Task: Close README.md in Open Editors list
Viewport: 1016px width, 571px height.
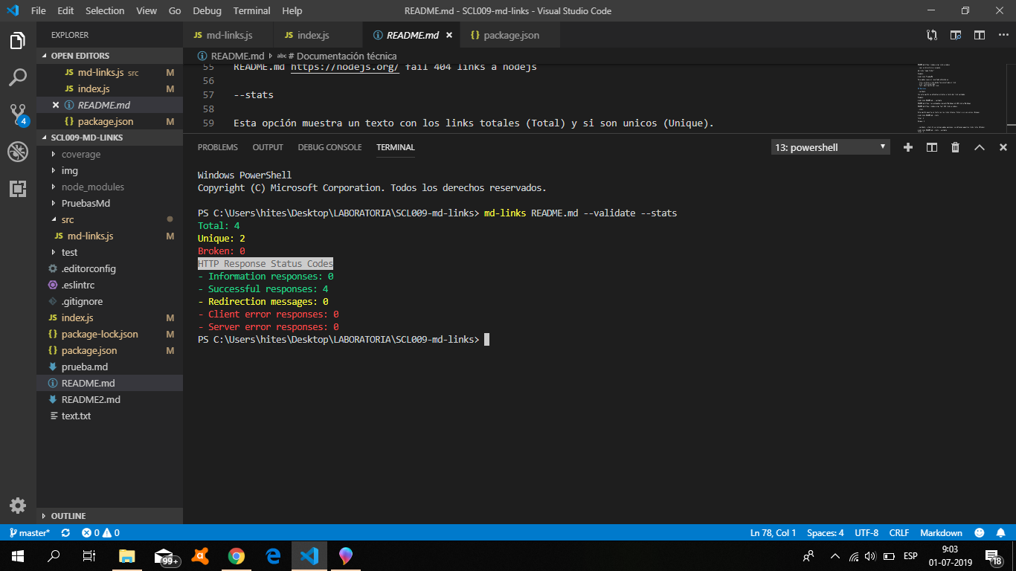Action: (56, 105)
